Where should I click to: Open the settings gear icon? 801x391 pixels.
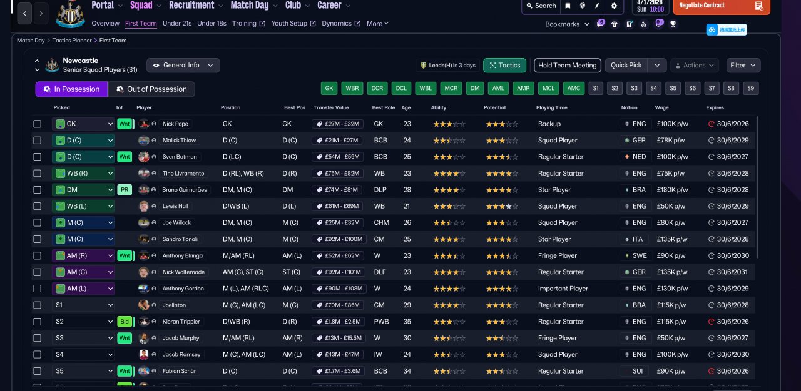point(614,6)
